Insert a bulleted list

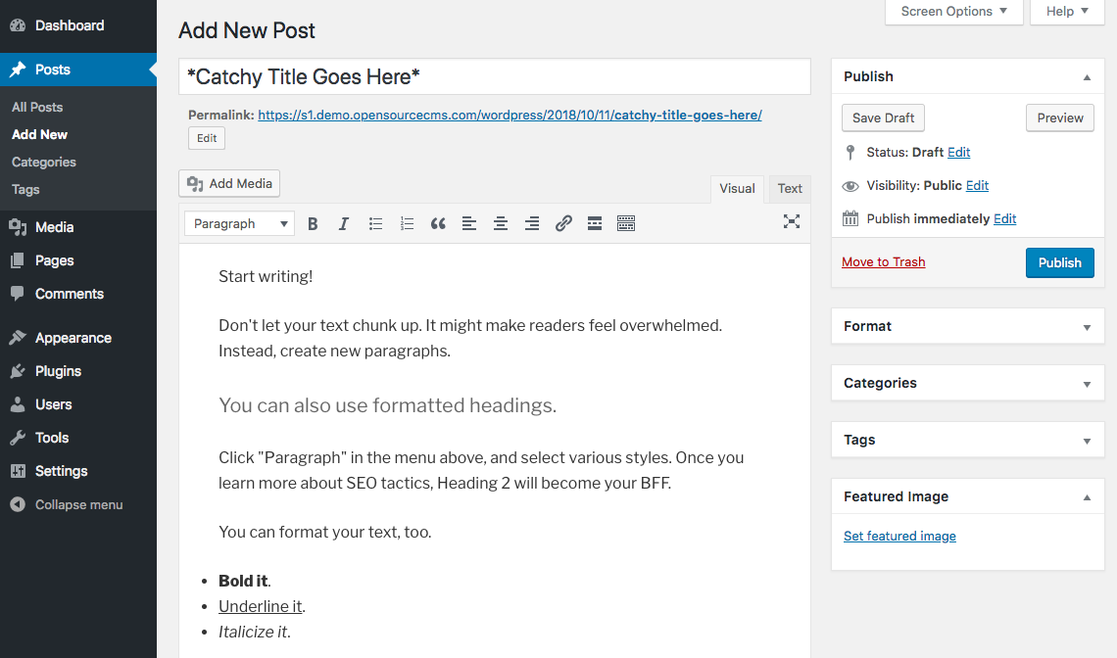click(x=375, y=223)
